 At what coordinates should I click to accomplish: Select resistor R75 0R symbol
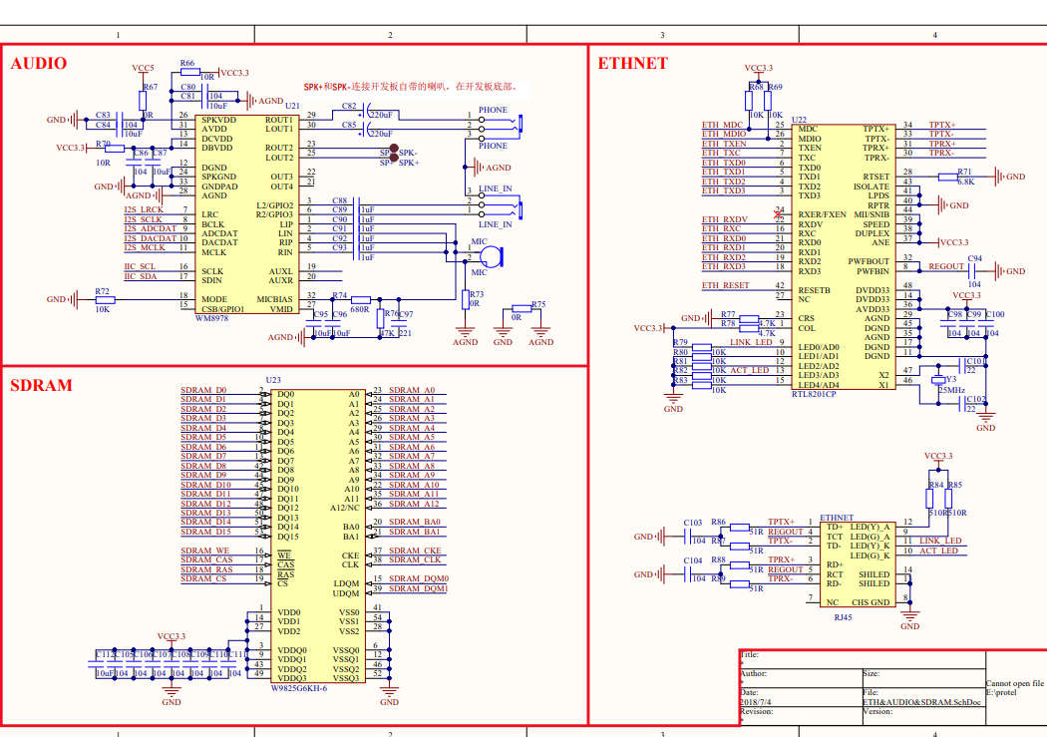point(522,308)
